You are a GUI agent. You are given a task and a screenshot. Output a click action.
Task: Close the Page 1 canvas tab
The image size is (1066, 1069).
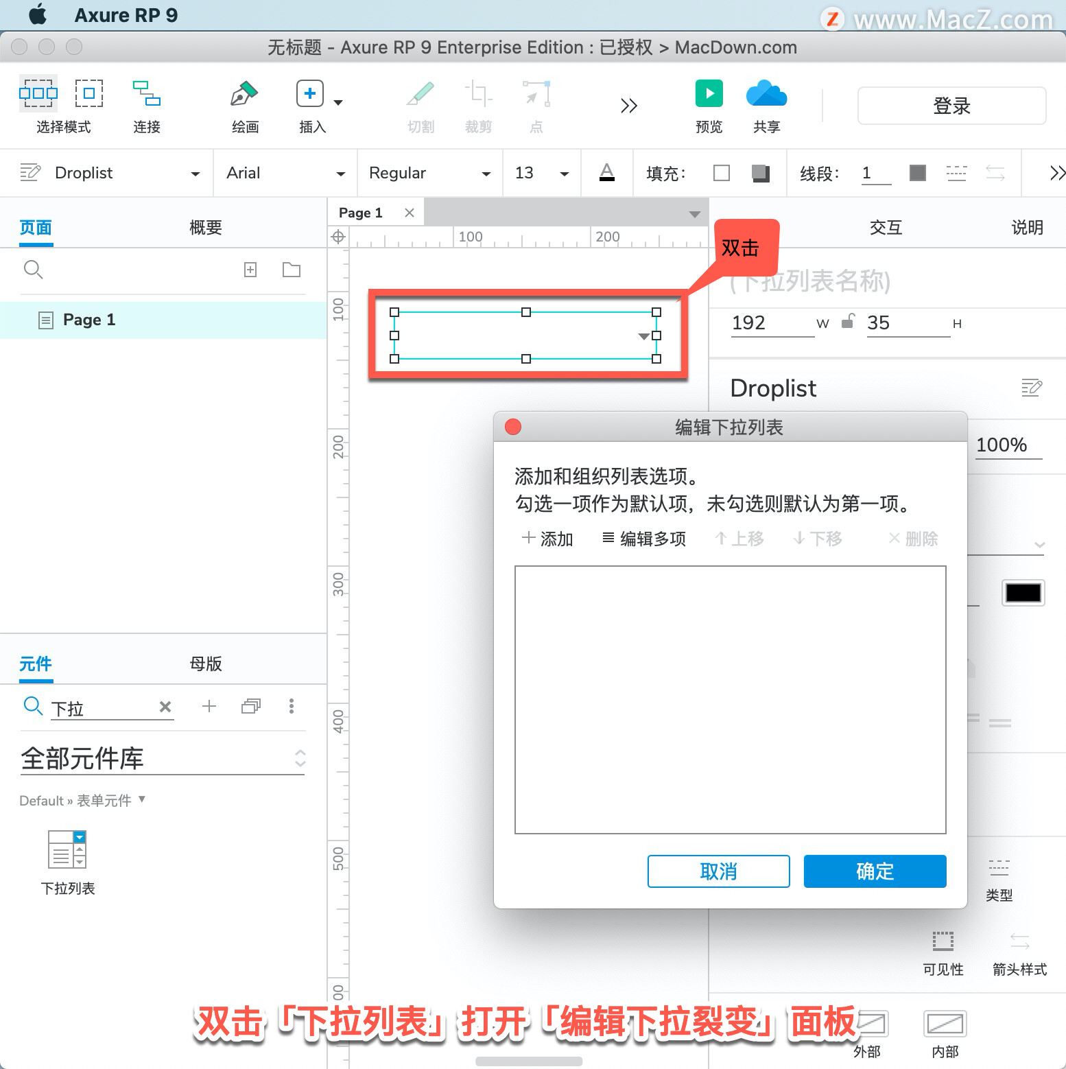(410, 213)
